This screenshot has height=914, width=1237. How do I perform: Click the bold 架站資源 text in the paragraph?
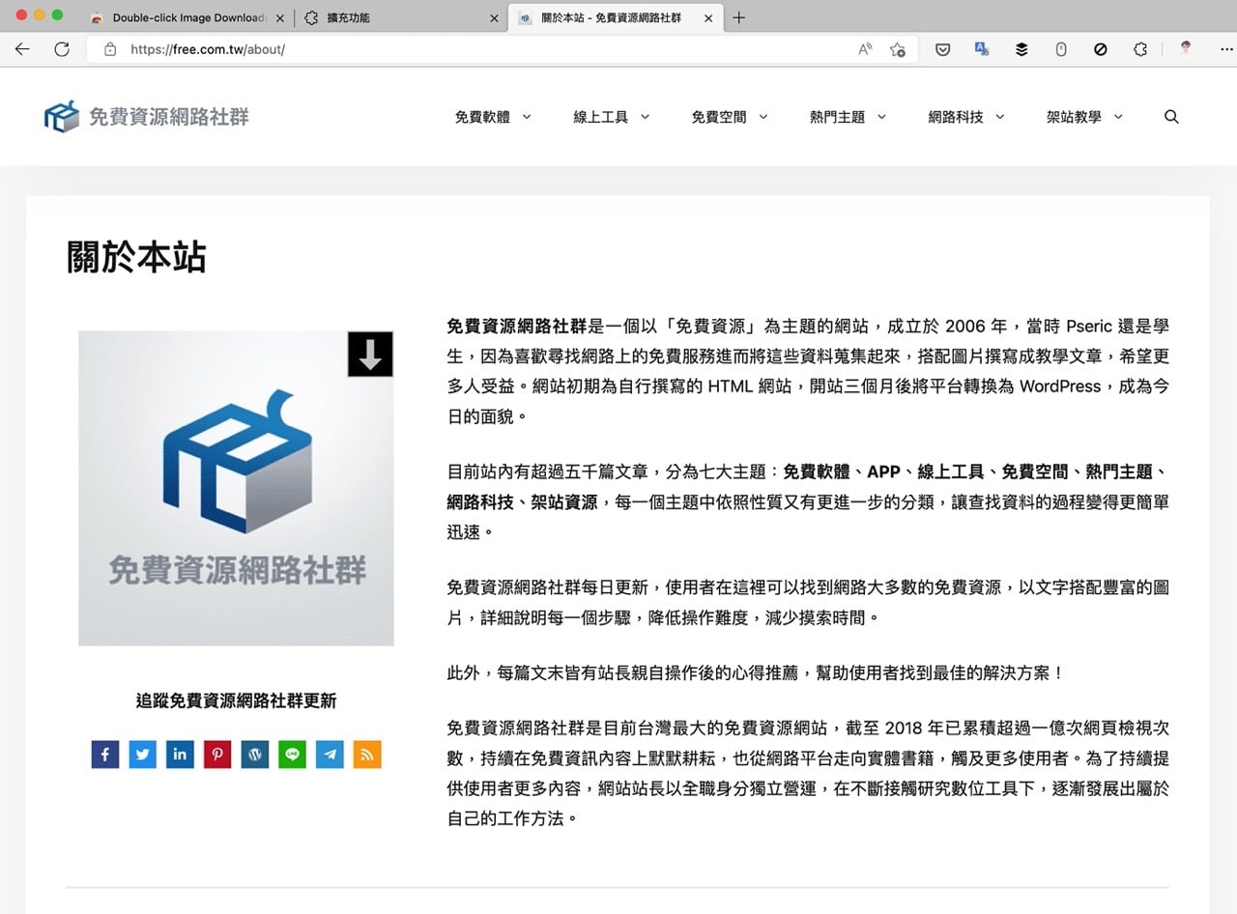point(564,501)
